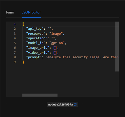Copy the node ID nodeba2726493fa
Image resolution: width=125 pixels, height=117 pixels.
(x=75, y=104)
